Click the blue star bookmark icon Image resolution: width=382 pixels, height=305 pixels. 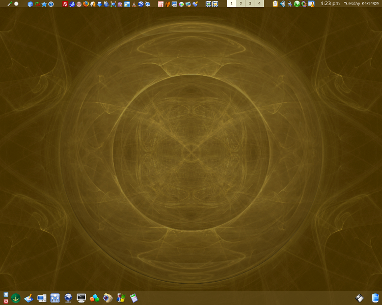click(44, 4)
